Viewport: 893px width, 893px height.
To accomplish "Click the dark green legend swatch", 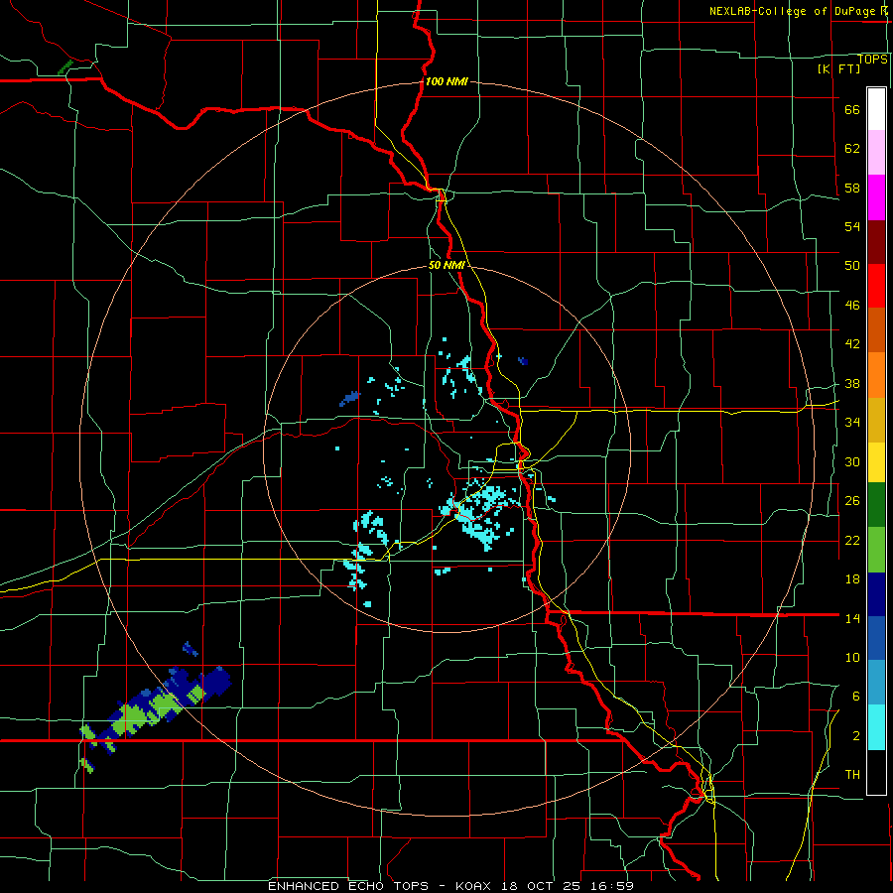I will pyautogui.click(x=876, y=505).
